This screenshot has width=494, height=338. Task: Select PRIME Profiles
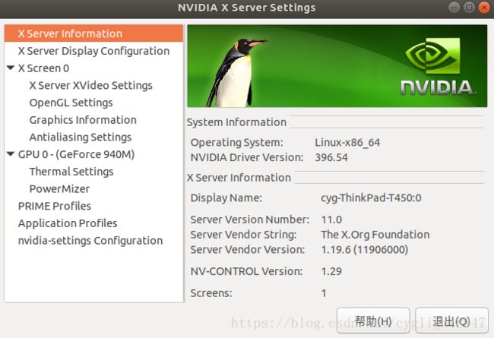point(55,206)
